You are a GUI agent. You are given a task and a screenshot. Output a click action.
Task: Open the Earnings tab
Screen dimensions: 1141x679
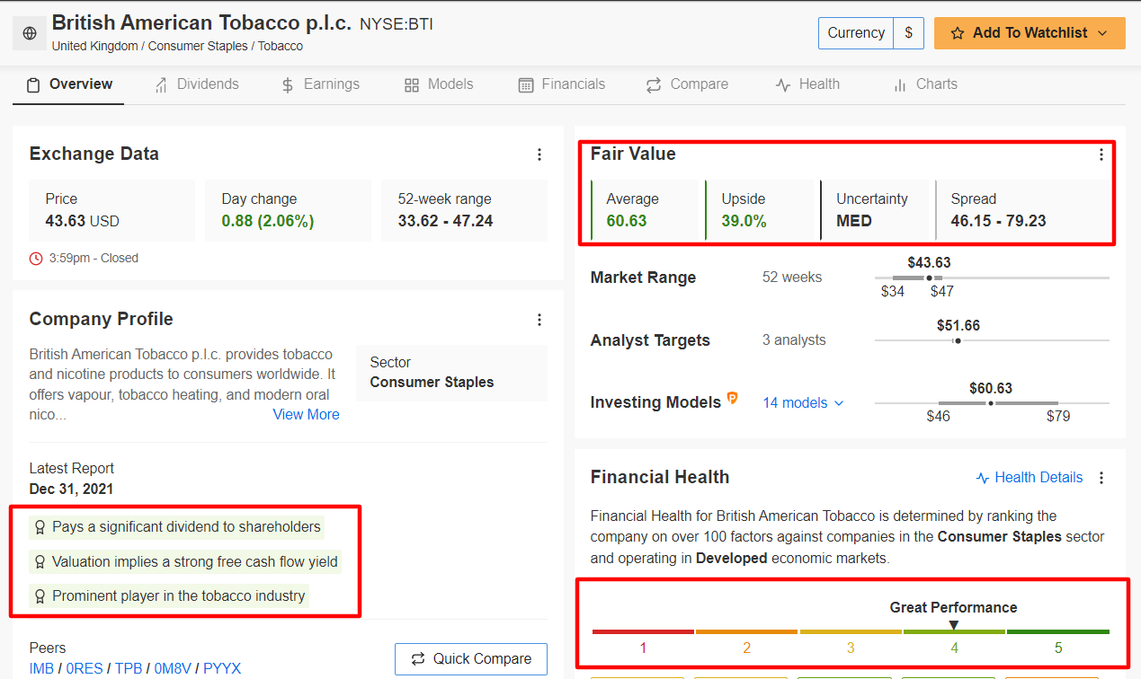(x=321, y=84)
